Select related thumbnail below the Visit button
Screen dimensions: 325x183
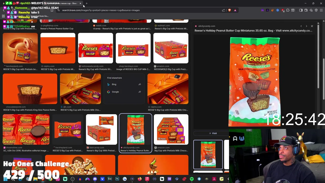(x=208, y=155)
